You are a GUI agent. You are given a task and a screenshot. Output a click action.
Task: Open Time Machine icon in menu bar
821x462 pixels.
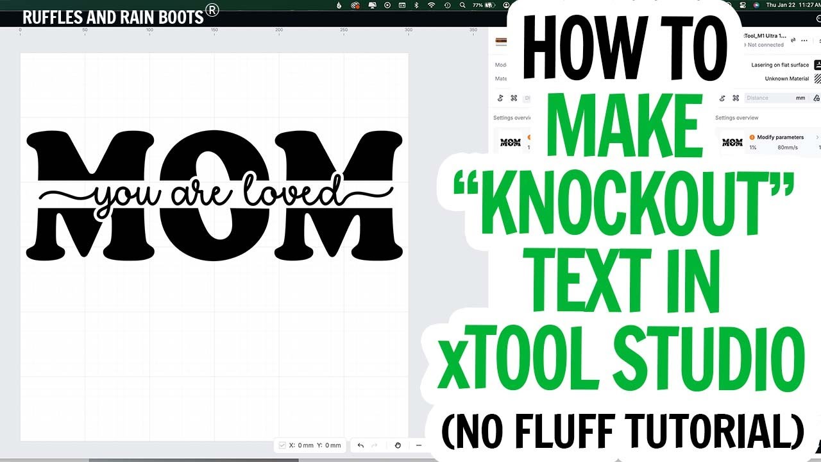coord(447,5)
